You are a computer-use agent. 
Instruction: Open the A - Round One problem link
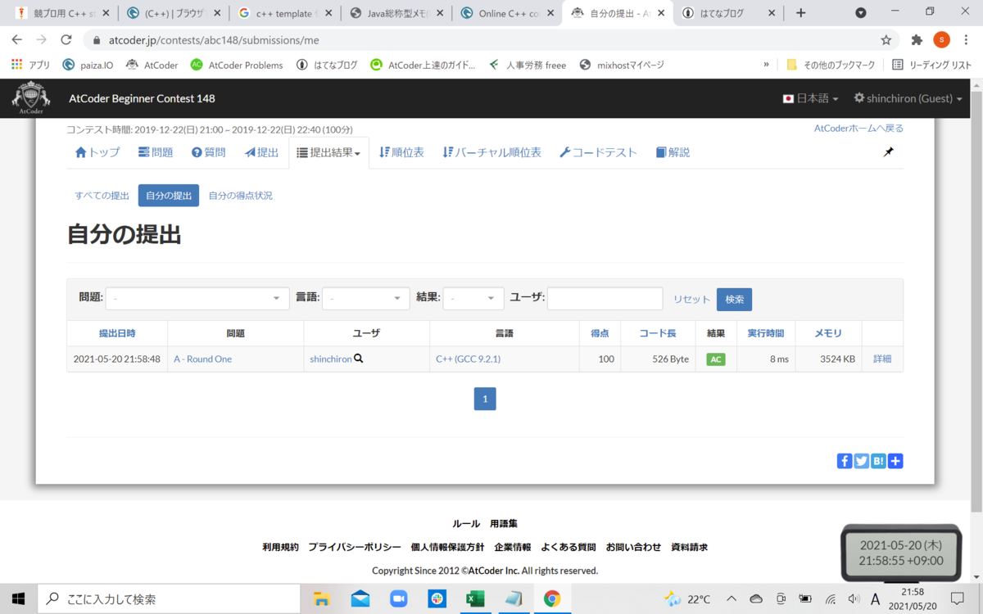(x=202, y=359)
